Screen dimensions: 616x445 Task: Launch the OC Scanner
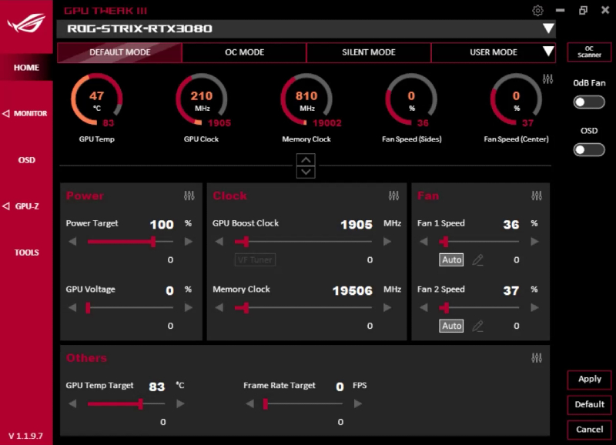coord(588,52)
